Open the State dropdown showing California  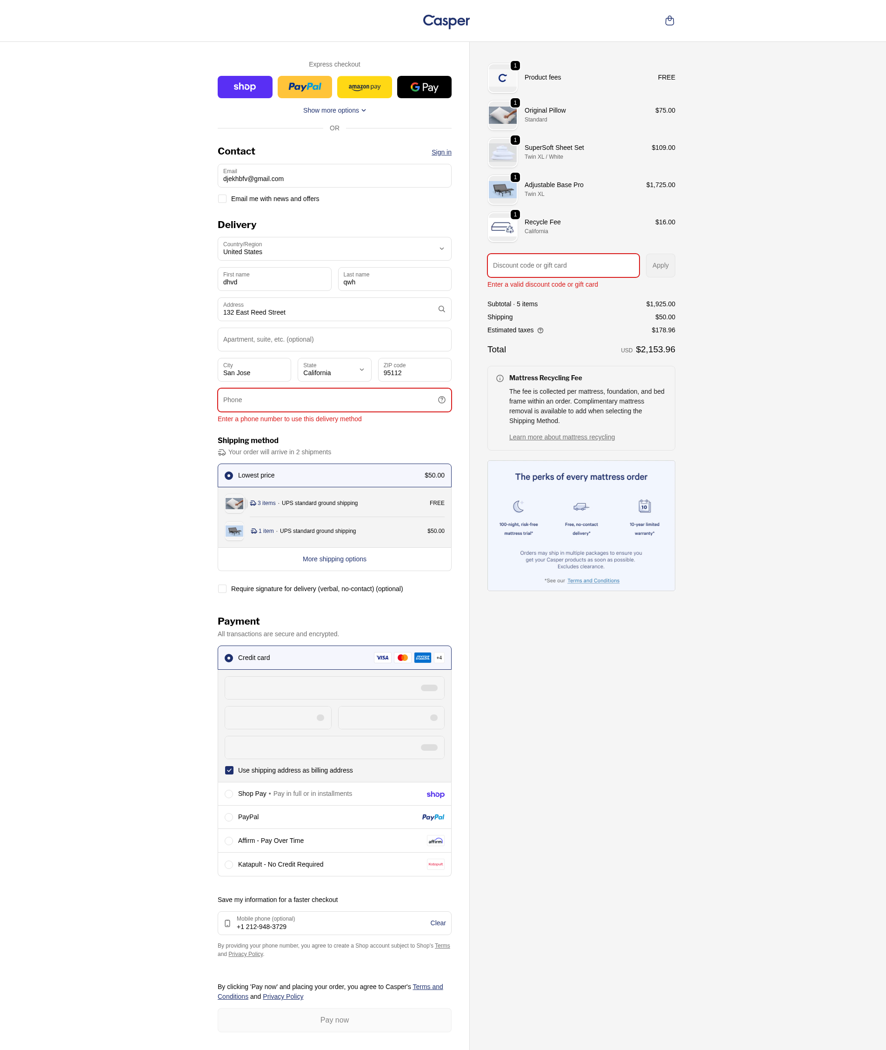click(334, 370)
